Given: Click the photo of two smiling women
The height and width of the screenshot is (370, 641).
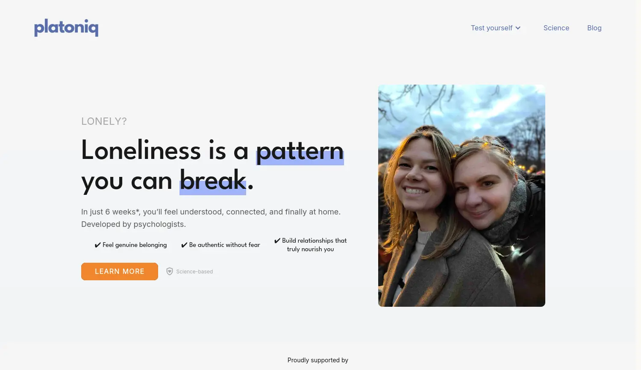Looking at the screenshot, I should pos(462,196).
